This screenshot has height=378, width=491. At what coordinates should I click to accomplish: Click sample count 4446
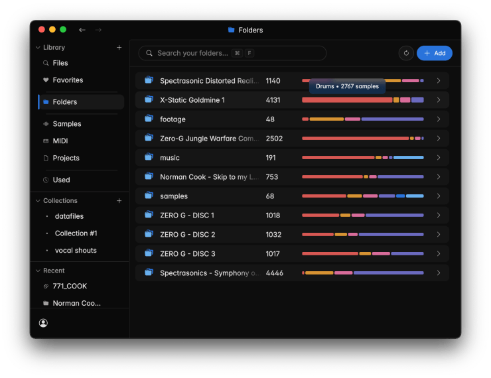(274, 273)
